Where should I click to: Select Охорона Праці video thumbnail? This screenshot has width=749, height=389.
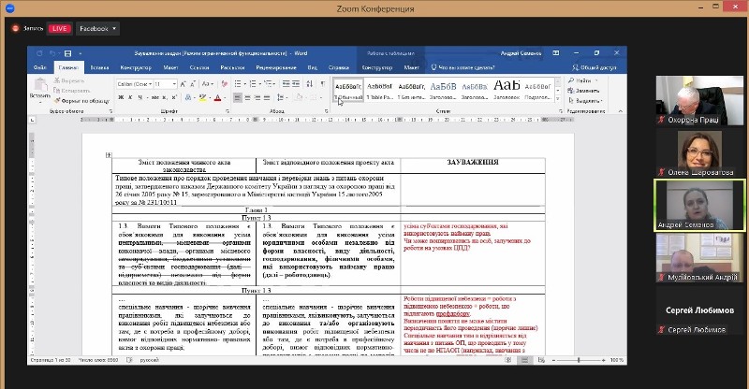coord(699,100)
